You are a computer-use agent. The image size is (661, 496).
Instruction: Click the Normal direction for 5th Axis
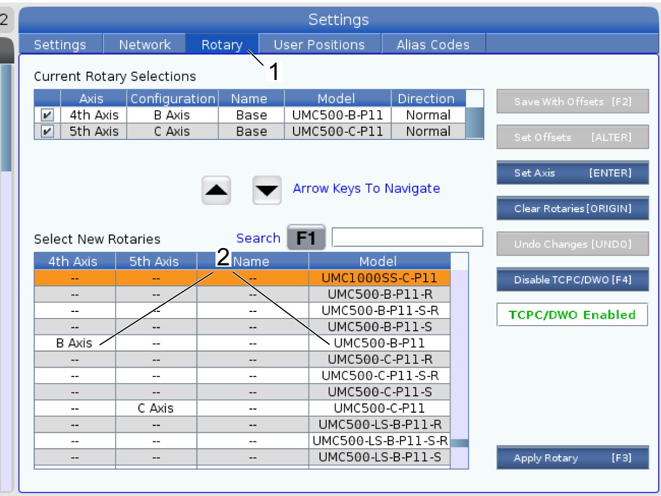(x=429, y=132)
